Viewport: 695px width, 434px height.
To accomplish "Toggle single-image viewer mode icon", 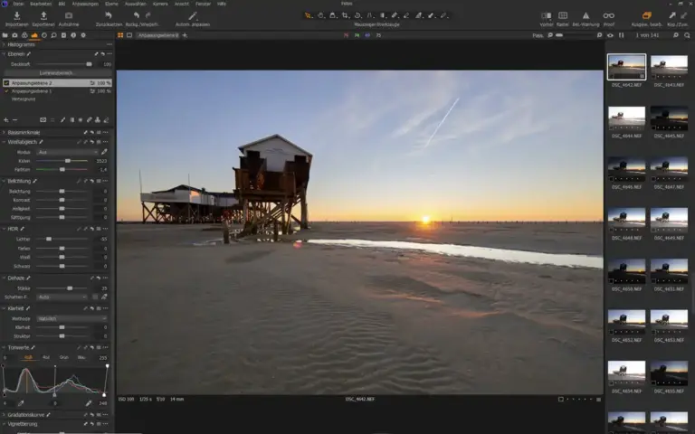I will pyautogui.click(x=129, y=35).
